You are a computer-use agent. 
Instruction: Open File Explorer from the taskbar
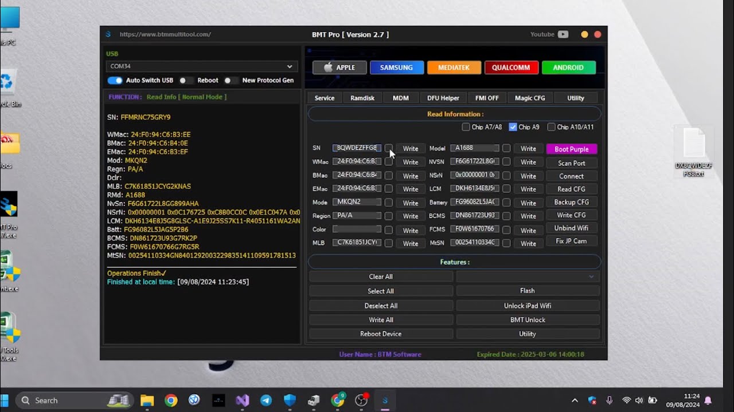(147, 400)
